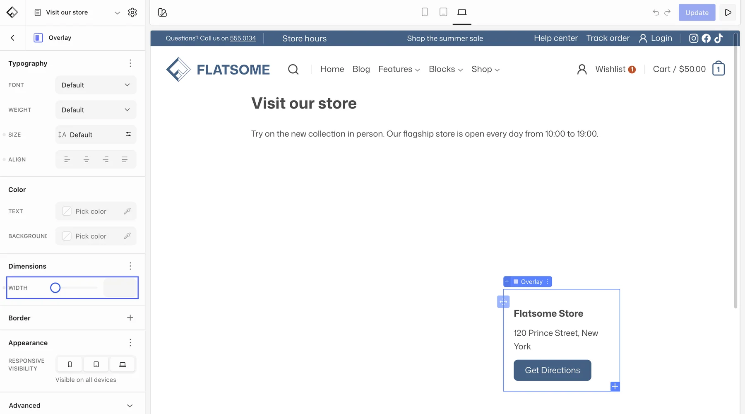The height and width of the screenshot is (414, 745).
Task: Align text center
Action: click(x=86, y=159)
